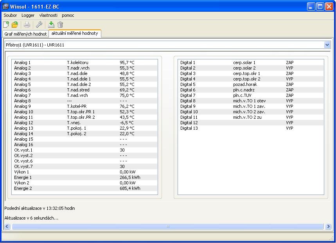Image resolution: width=336 pixels, height=243 pixels.
Task: Click the pln.c.TUV name
Action: 243,95
